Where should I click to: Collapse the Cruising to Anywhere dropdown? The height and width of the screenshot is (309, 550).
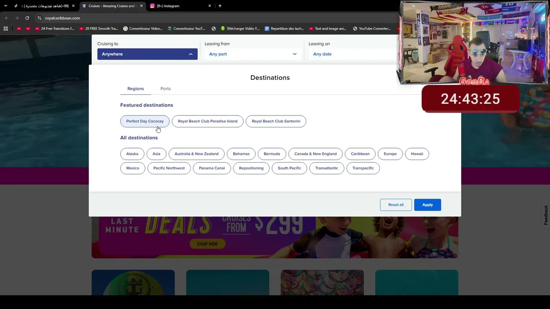[x=147, y=54]
